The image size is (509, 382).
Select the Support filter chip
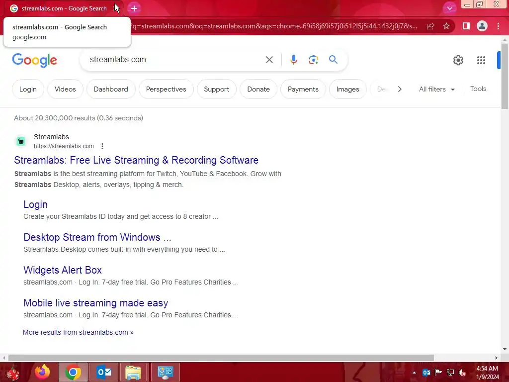coord(217,89)
